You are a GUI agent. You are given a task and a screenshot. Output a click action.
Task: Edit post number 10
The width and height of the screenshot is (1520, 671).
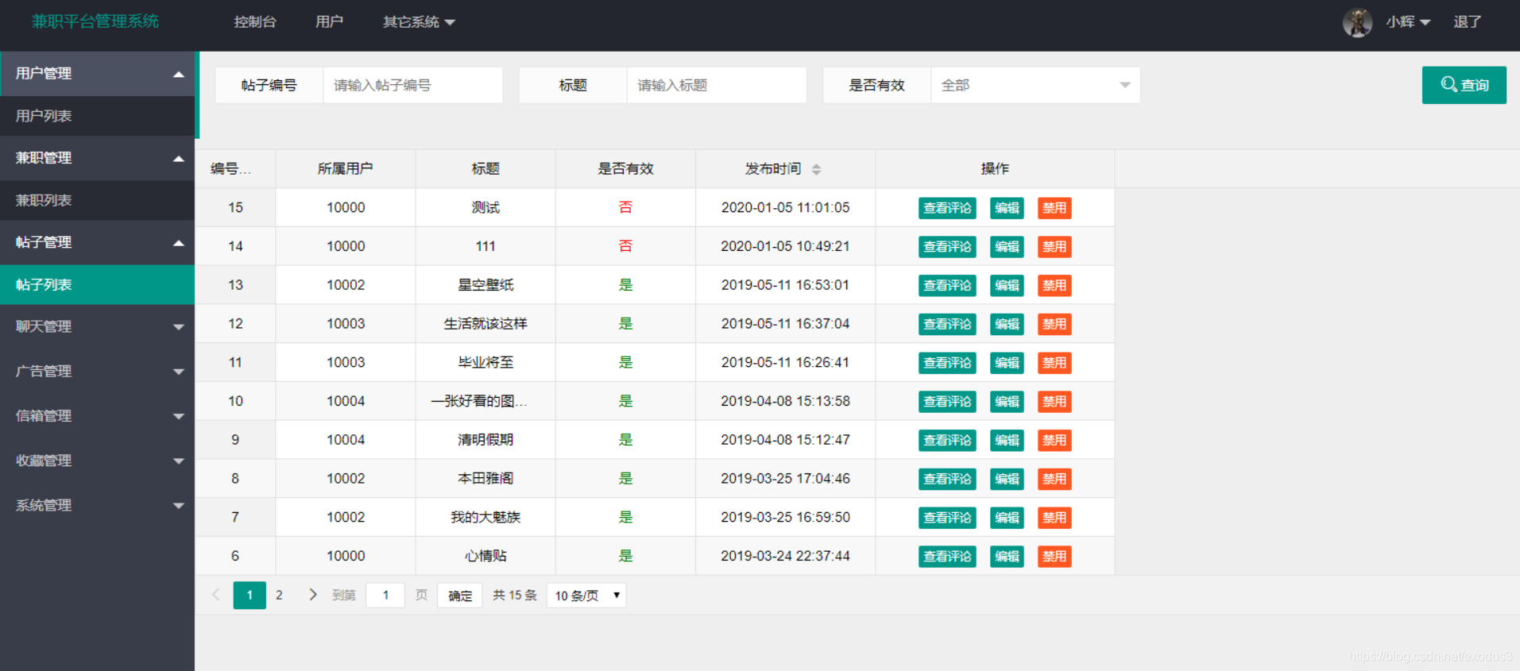[1007, 402]
